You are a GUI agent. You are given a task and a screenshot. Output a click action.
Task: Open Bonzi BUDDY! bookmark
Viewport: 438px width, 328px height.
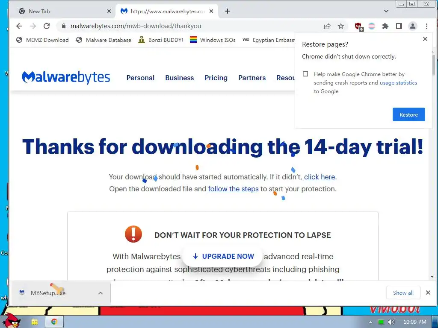(161, 40)
